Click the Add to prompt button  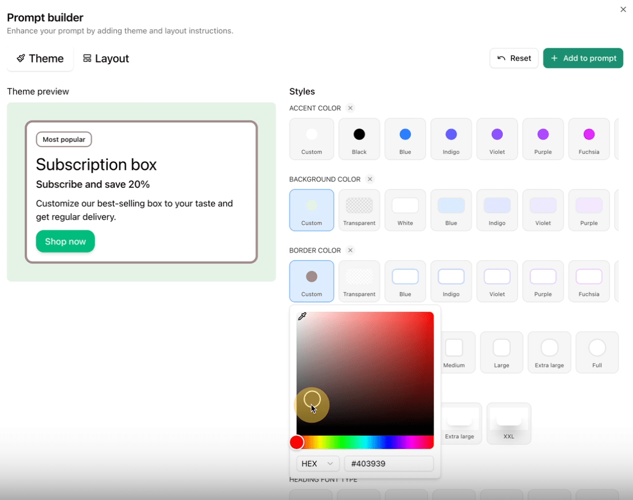[x=583, y=58]
